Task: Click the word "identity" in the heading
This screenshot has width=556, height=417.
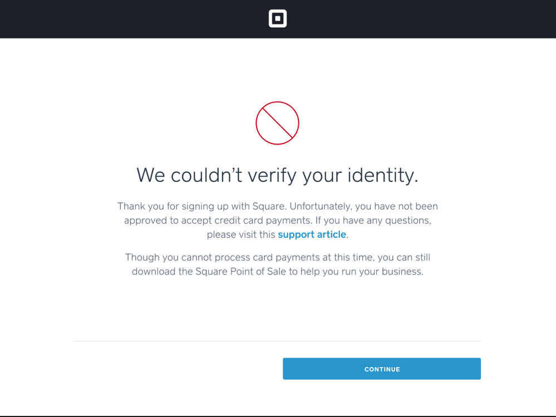Action: 383,175
